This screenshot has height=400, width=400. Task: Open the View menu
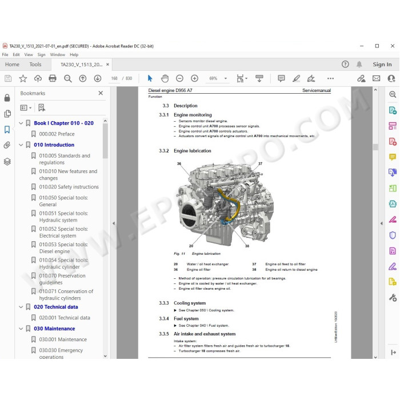click(x=29, y=55)
